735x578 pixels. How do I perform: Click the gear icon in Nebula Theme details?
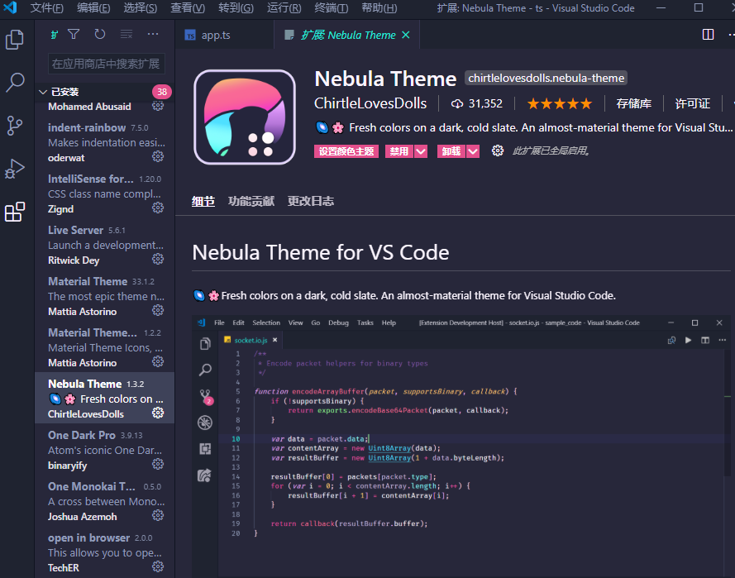click(498, 150)
